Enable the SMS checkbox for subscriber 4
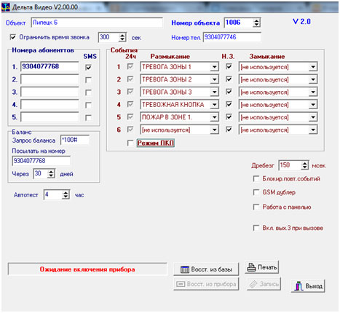Viewport: 340px width, 313px height. [x=88, y=105]
